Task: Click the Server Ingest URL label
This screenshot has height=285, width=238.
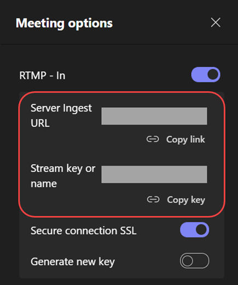Action: tap(61, 115)
